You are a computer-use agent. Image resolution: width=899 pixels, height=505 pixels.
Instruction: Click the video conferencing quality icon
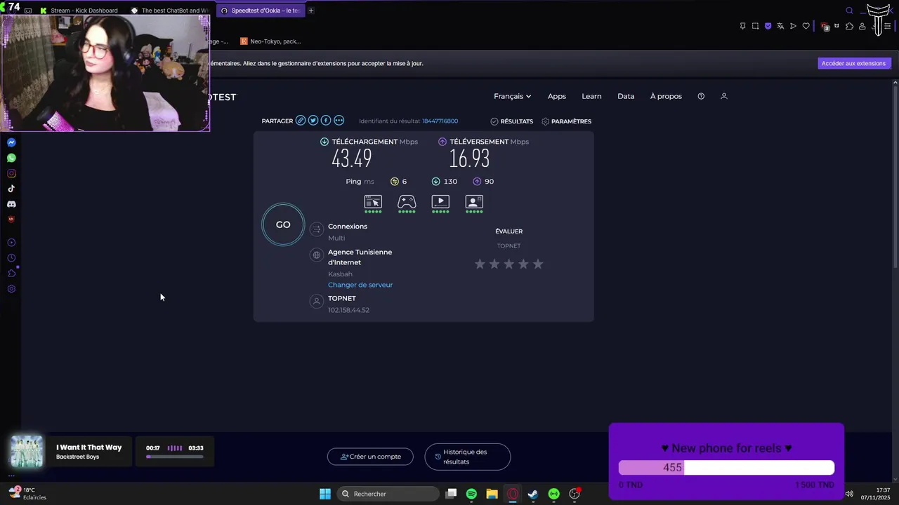point(474,203)
